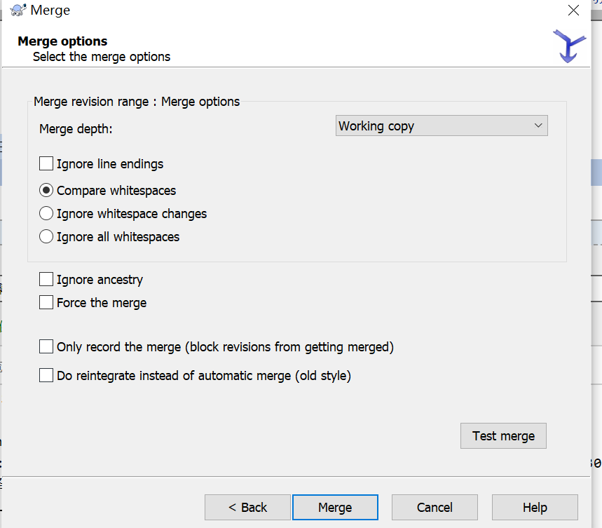
Task: Select Compare whitespaces option
Action: point(46,191)
